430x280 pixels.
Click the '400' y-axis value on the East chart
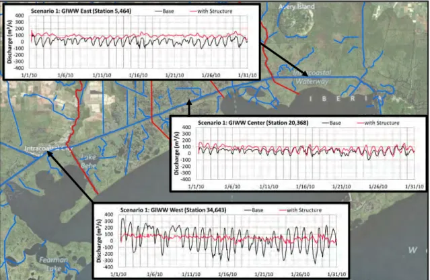20,15
